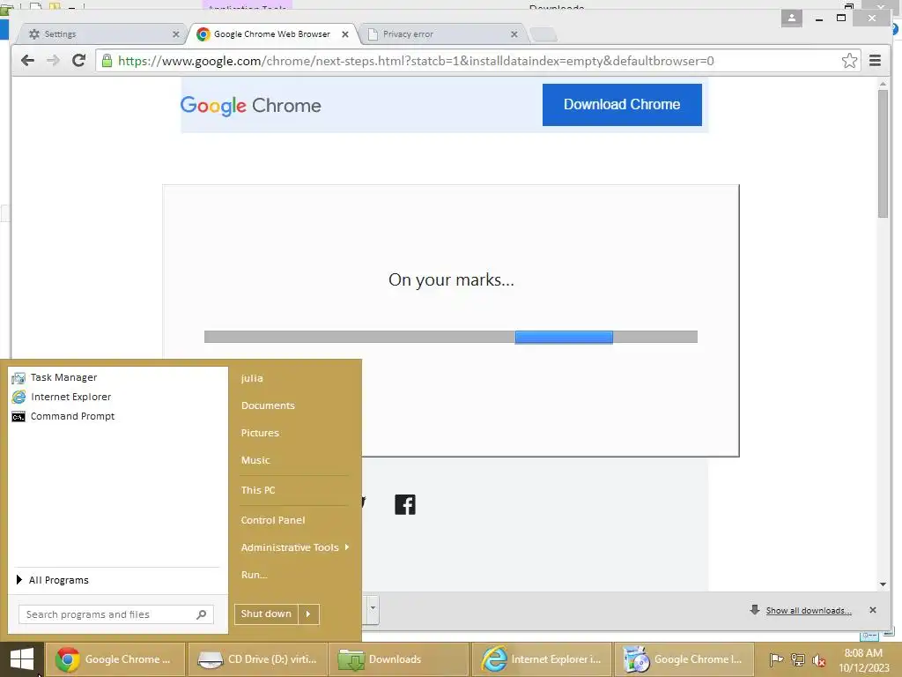Screen dimensions: 902x677
Task: Open Pictures from the Start menu
Action: pyautogui.click(x=260, y=433)
